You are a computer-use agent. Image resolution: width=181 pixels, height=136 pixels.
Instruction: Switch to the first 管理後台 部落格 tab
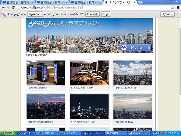point(17,2)
